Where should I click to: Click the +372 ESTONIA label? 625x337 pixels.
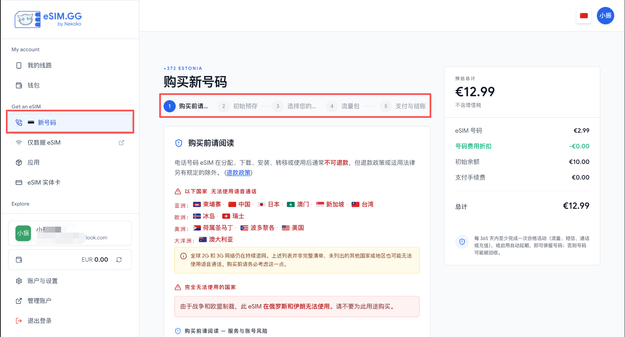pos(183,68)
